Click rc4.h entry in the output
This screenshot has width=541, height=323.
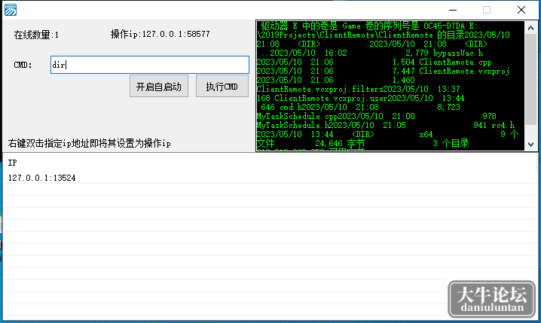[x=503, y=125]
